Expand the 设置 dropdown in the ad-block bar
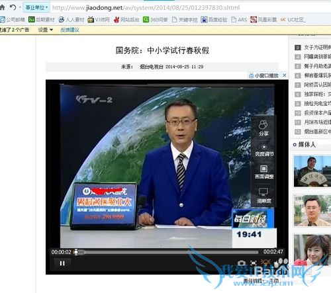Viewport: 331px width, 293px height. [x=46, y=30]
